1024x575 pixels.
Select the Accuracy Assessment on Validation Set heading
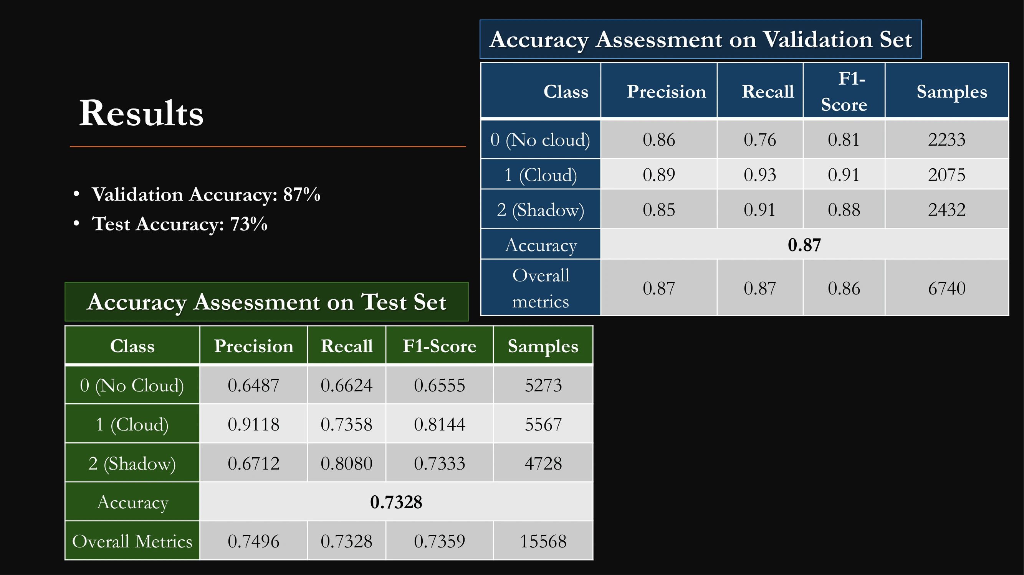coord(700,40)
